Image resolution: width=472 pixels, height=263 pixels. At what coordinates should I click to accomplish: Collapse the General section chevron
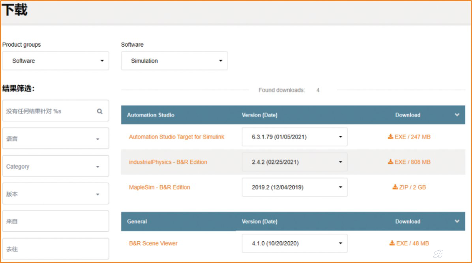(457, 221)
